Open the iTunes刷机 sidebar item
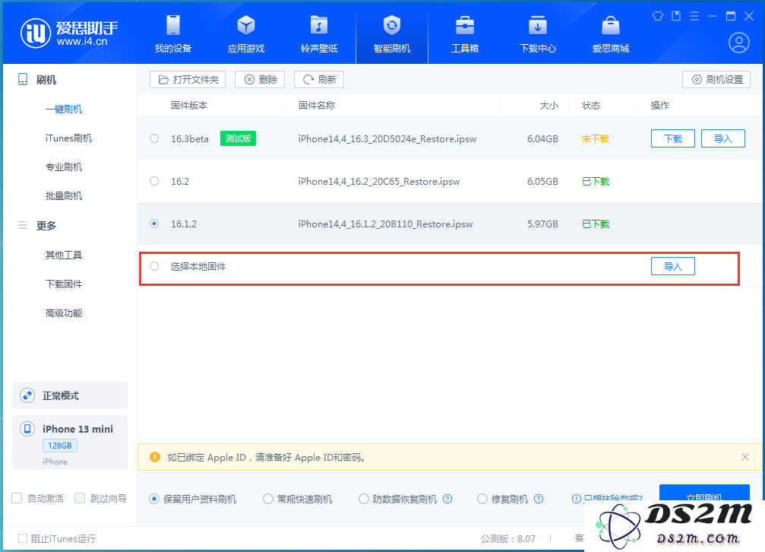Image resolution: width=765 pixels, height=552 pixels. [69, 138]
